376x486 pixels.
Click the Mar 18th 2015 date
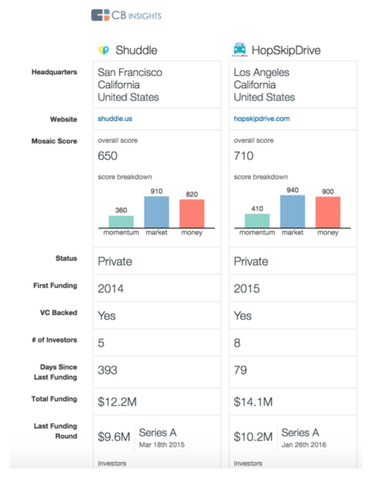click(162, 445)
